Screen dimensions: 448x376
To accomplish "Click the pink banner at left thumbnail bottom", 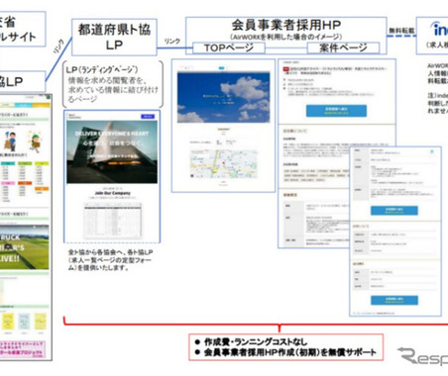I will point(23,350).
